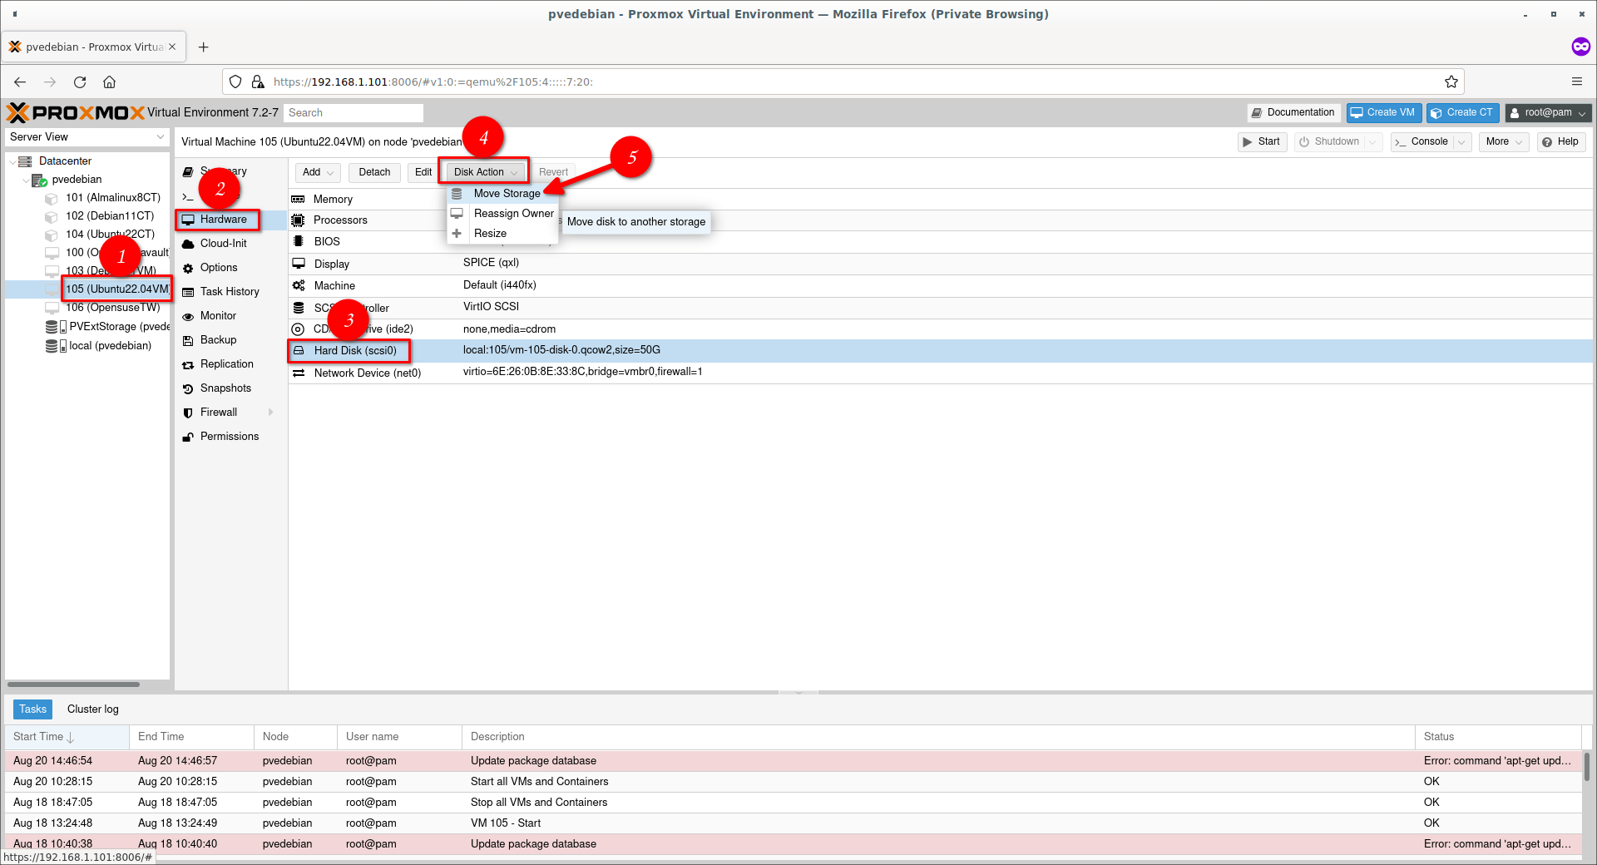Click the Edit hardware button
This screenshot has height=865, width=1597.
point(423,172)
